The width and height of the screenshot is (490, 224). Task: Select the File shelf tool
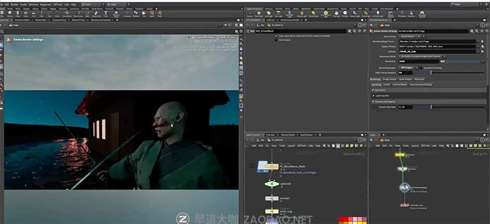tap(144, 14)
